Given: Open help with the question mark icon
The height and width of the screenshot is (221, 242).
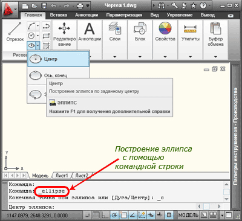Looking at the screenshot, I should (203, 6).
